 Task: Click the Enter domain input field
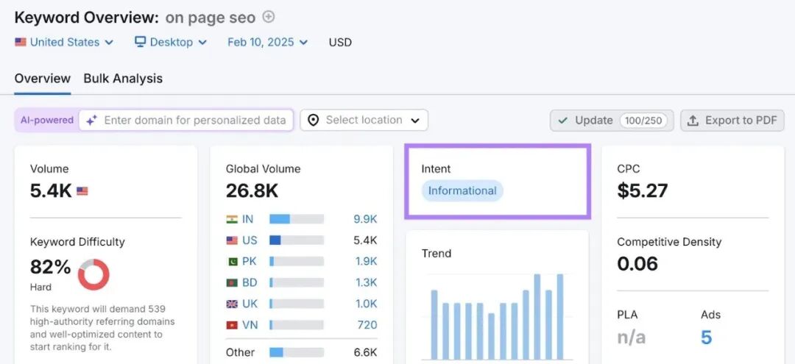pos(194,120)
